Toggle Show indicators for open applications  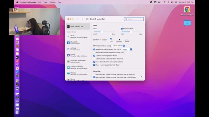click(94, 62)
